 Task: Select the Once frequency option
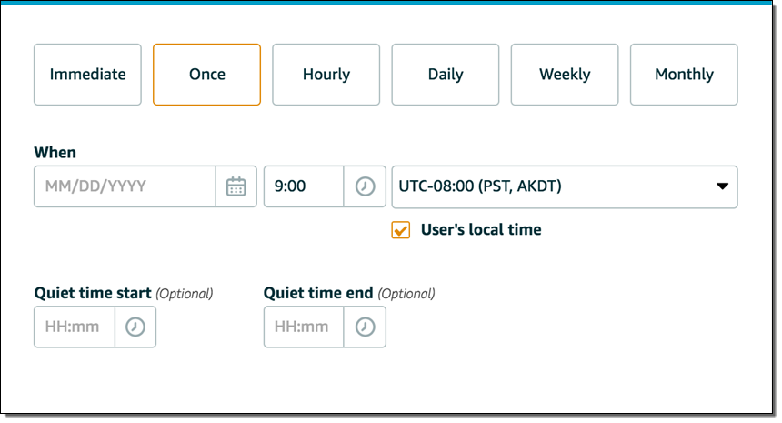pos(206,75)
